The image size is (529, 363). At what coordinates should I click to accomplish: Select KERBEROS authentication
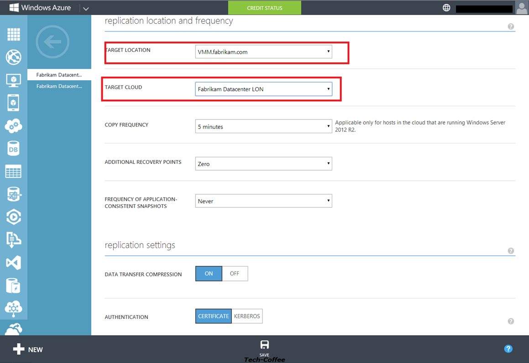tap(247, 316)
